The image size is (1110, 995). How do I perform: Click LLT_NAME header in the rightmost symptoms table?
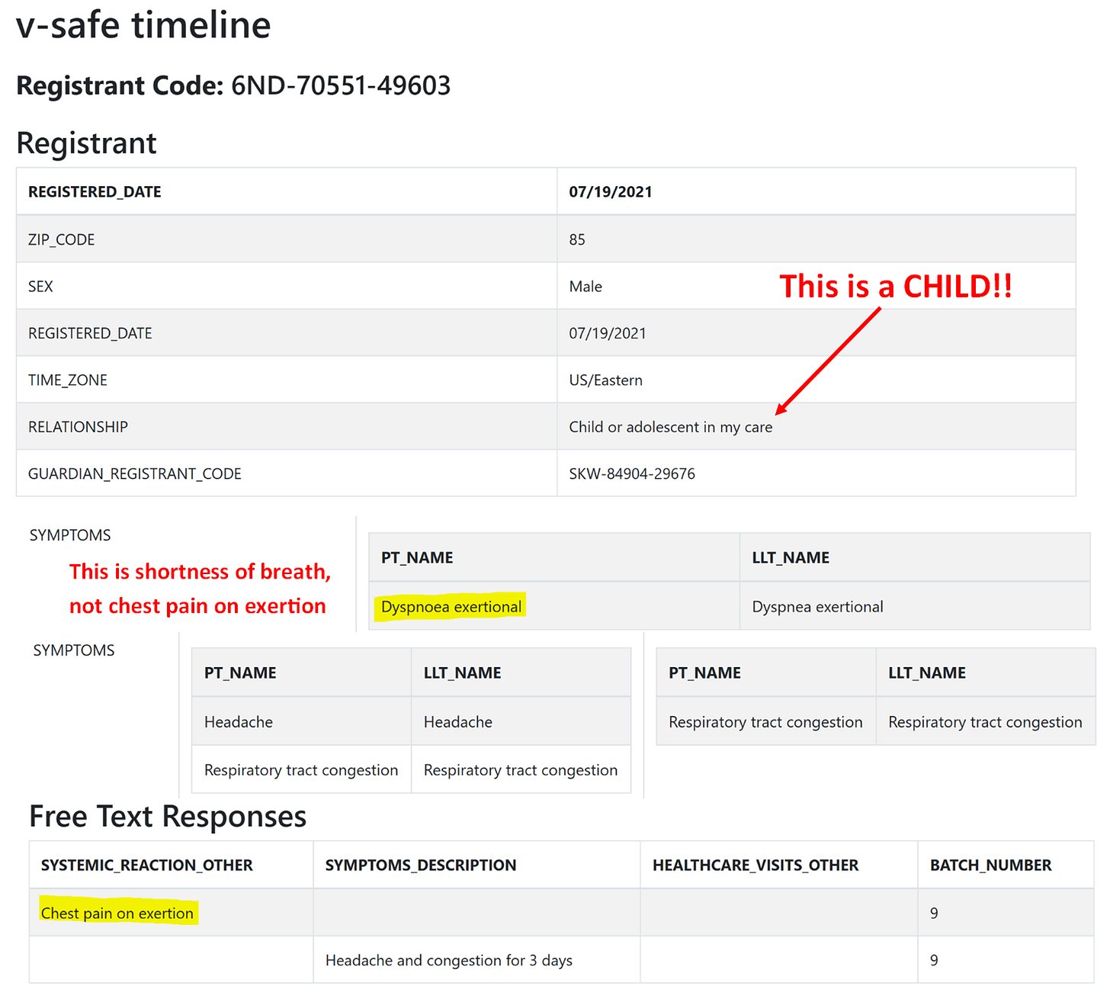(x=986, y=672)
